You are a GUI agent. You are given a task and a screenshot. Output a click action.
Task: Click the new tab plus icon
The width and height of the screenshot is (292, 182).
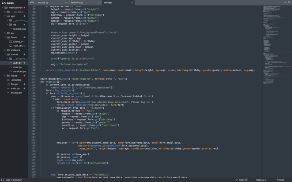tap(285, 3)
